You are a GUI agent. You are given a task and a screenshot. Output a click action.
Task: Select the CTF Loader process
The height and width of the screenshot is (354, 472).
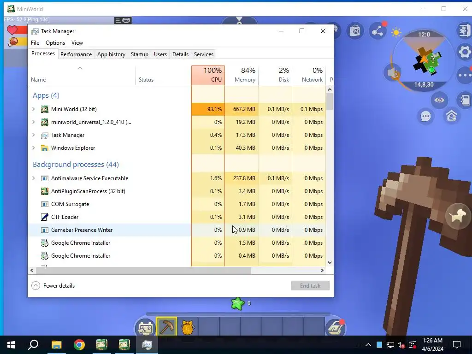click(177, 217)
